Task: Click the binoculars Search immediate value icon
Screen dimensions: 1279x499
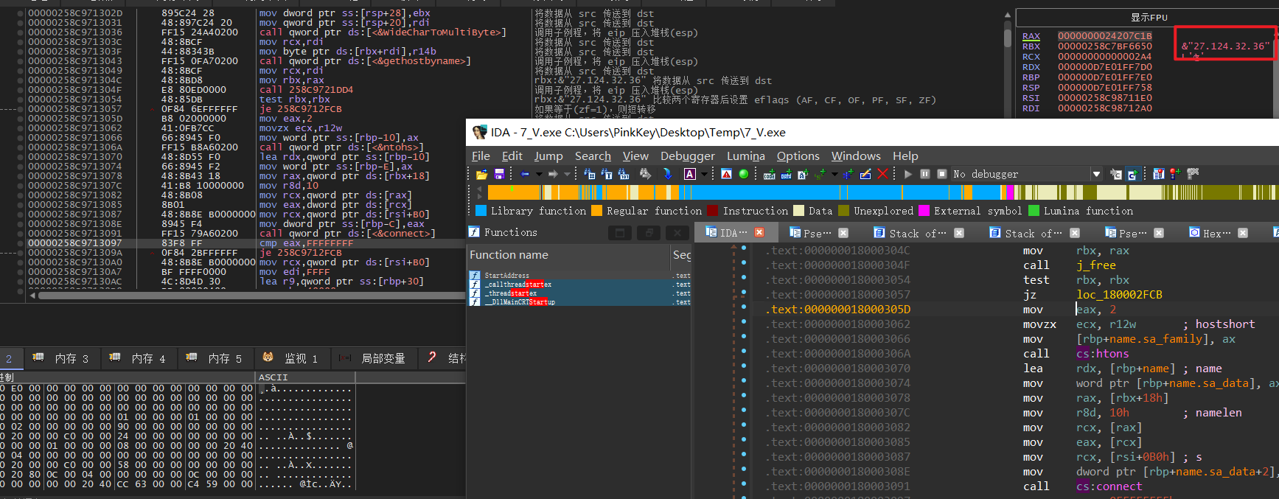Action: click(x=589, y=174)
